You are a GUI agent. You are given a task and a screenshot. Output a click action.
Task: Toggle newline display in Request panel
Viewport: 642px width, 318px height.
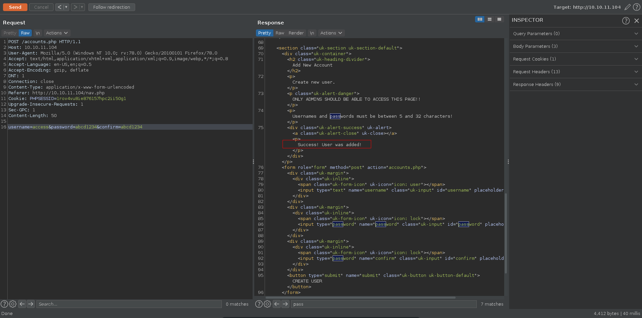point(38,33)
